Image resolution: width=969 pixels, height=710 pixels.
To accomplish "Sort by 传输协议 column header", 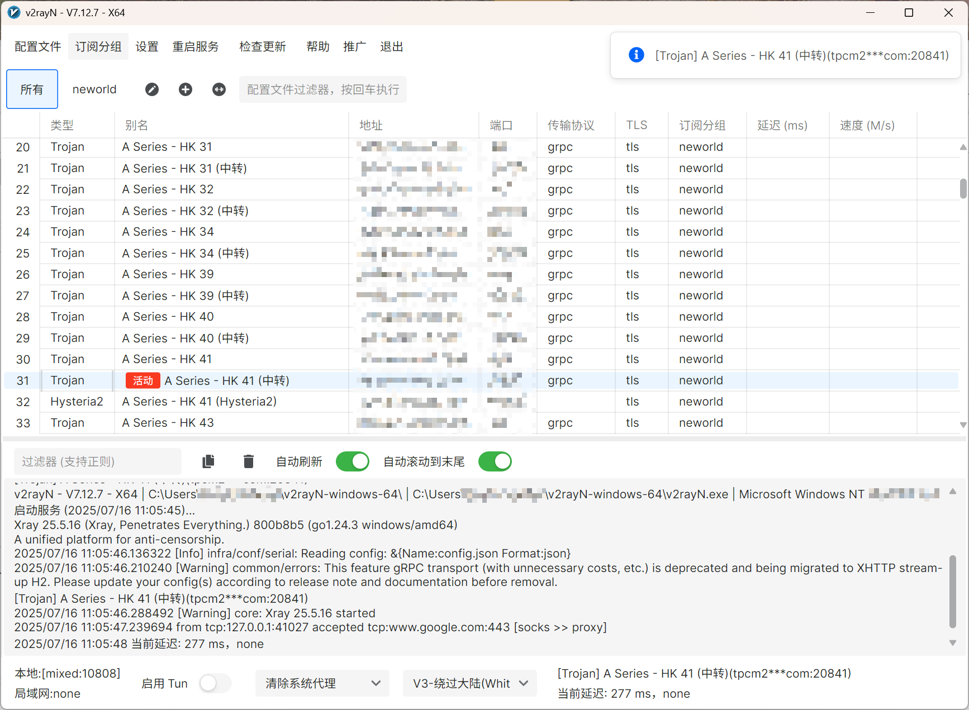I will 576,125.
